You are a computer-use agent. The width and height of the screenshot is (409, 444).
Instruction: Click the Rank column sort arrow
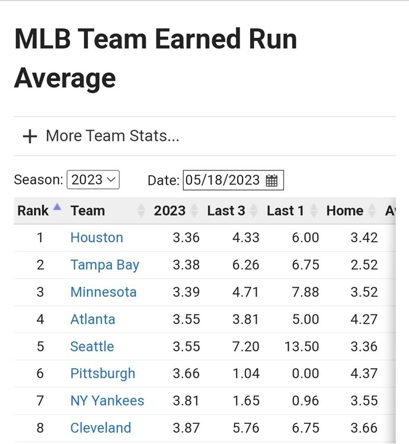57,207
